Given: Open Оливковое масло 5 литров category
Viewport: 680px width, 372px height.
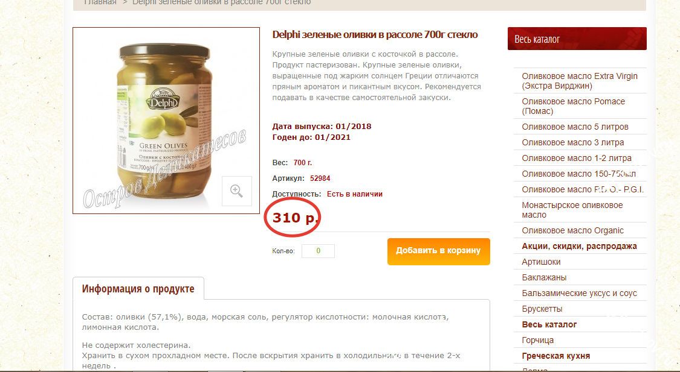Looking at the screenshot, I should click(x=575, y=127).
